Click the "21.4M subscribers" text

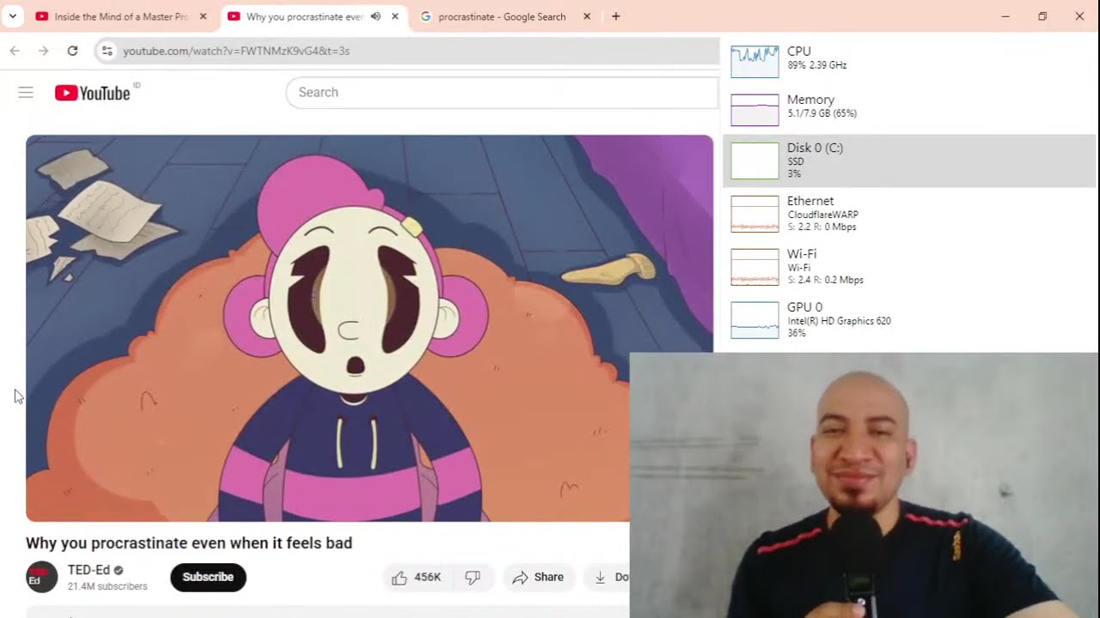click(x=107, y=586)
